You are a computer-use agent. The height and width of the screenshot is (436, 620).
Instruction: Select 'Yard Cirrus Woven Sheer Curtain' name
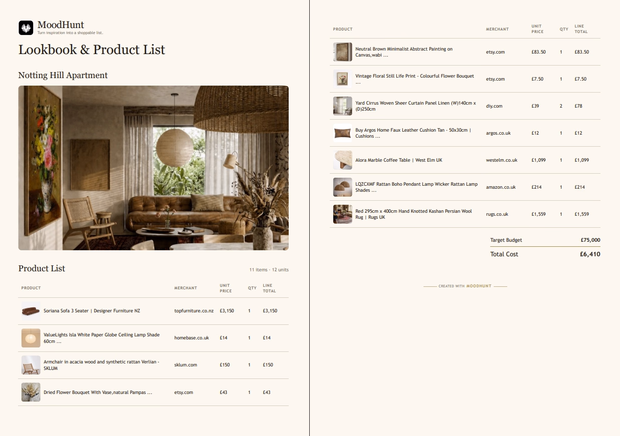(416, 106)
